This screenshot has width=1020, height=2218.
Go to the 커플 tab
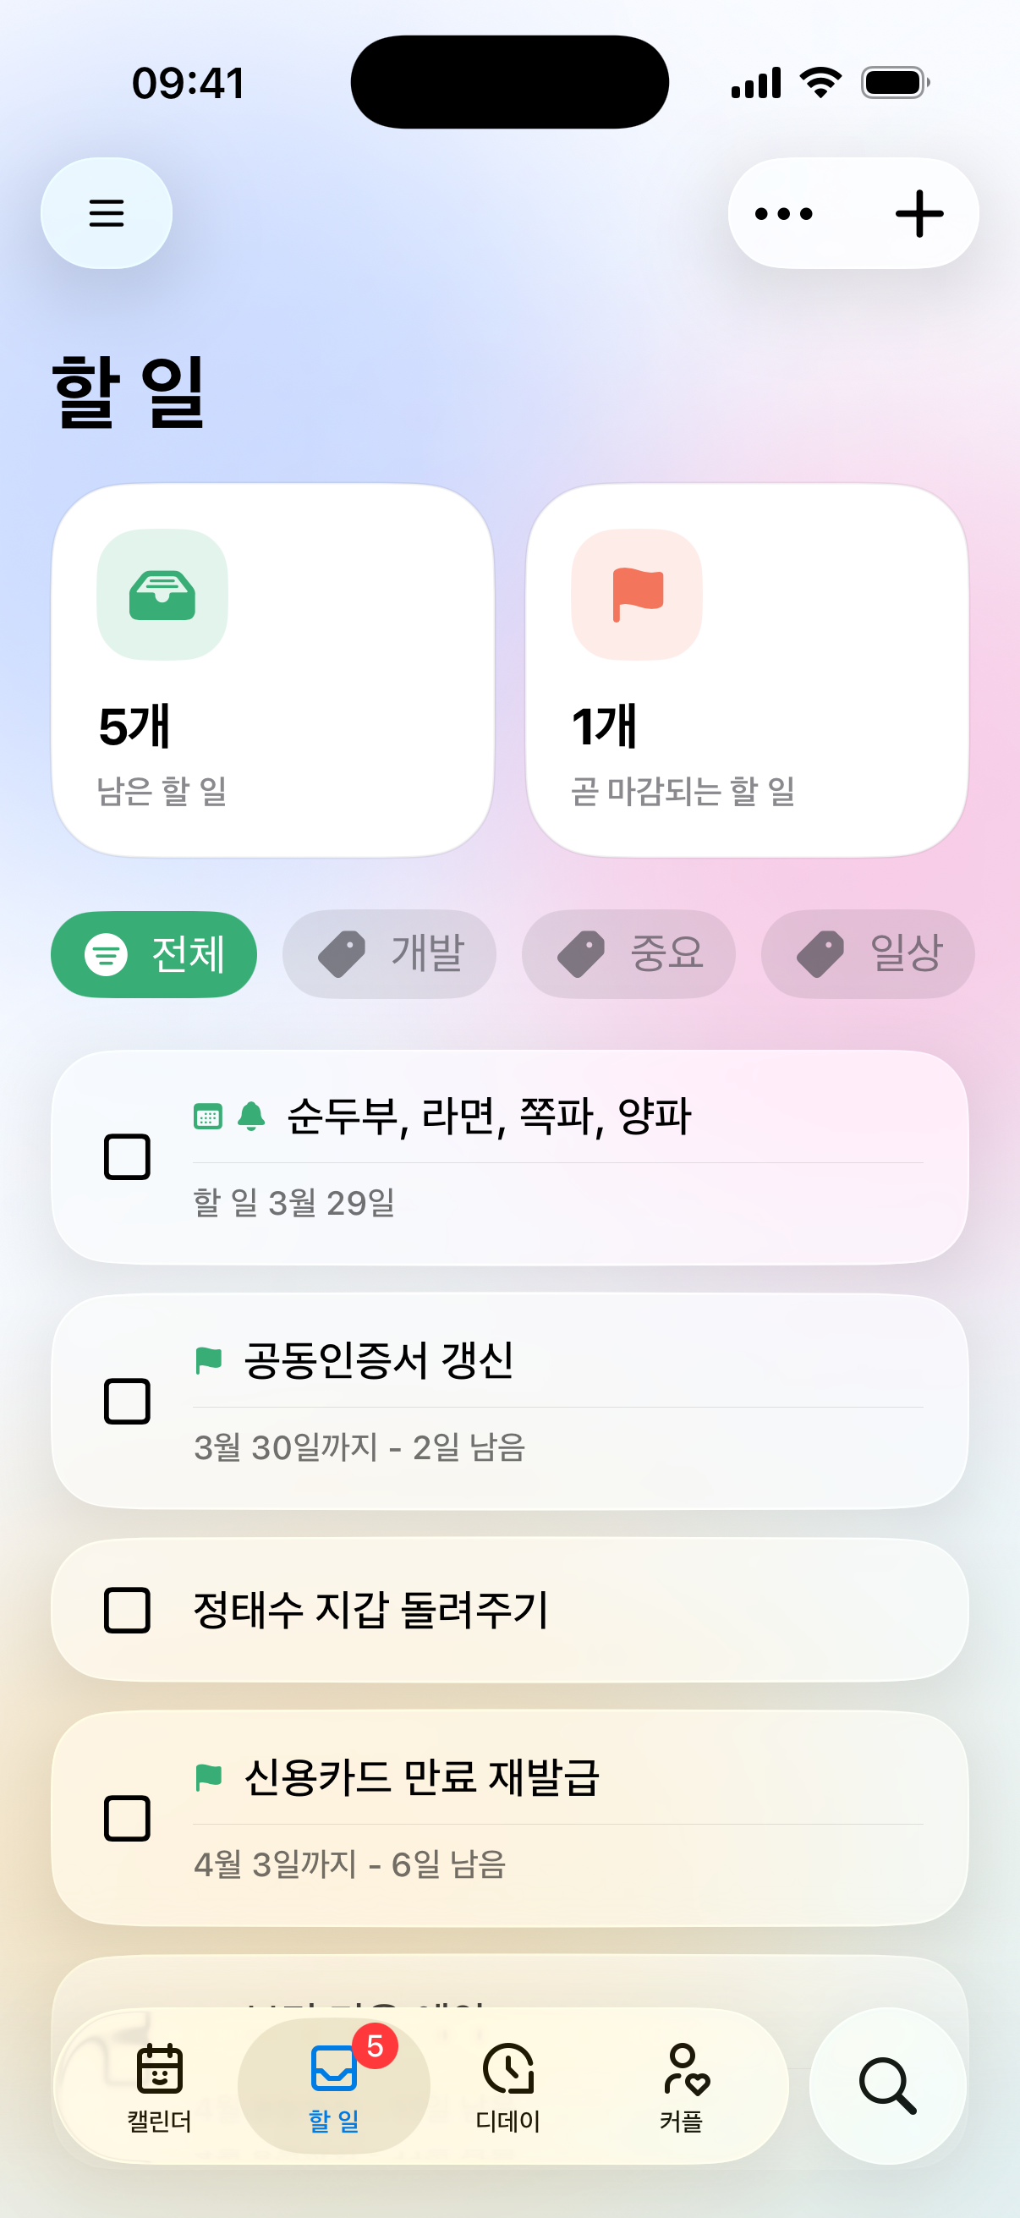point(683,2085)
